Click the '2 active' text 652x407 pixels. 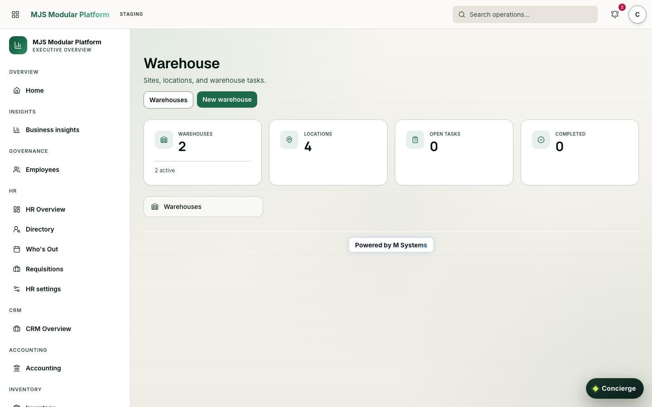pos(165,170)
